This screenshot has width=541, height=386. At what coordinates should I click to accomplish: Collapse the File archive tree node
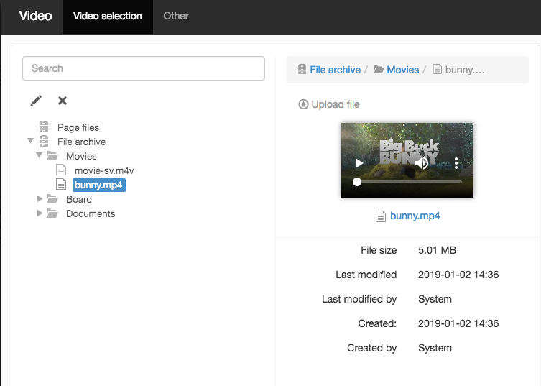30,141
